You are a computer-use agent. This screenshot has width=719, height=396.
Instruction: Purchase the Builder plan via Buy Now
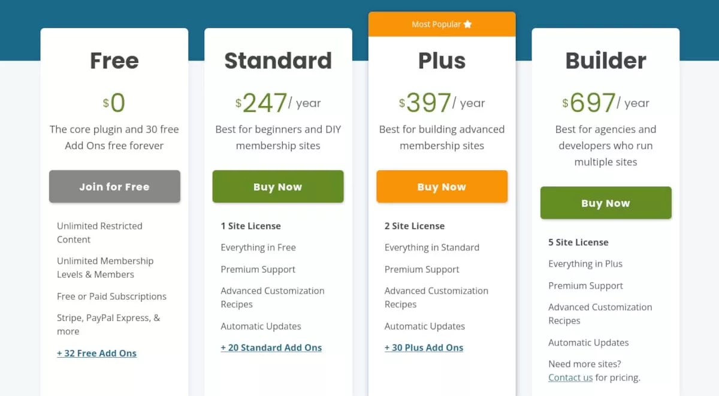coord(606,203)
